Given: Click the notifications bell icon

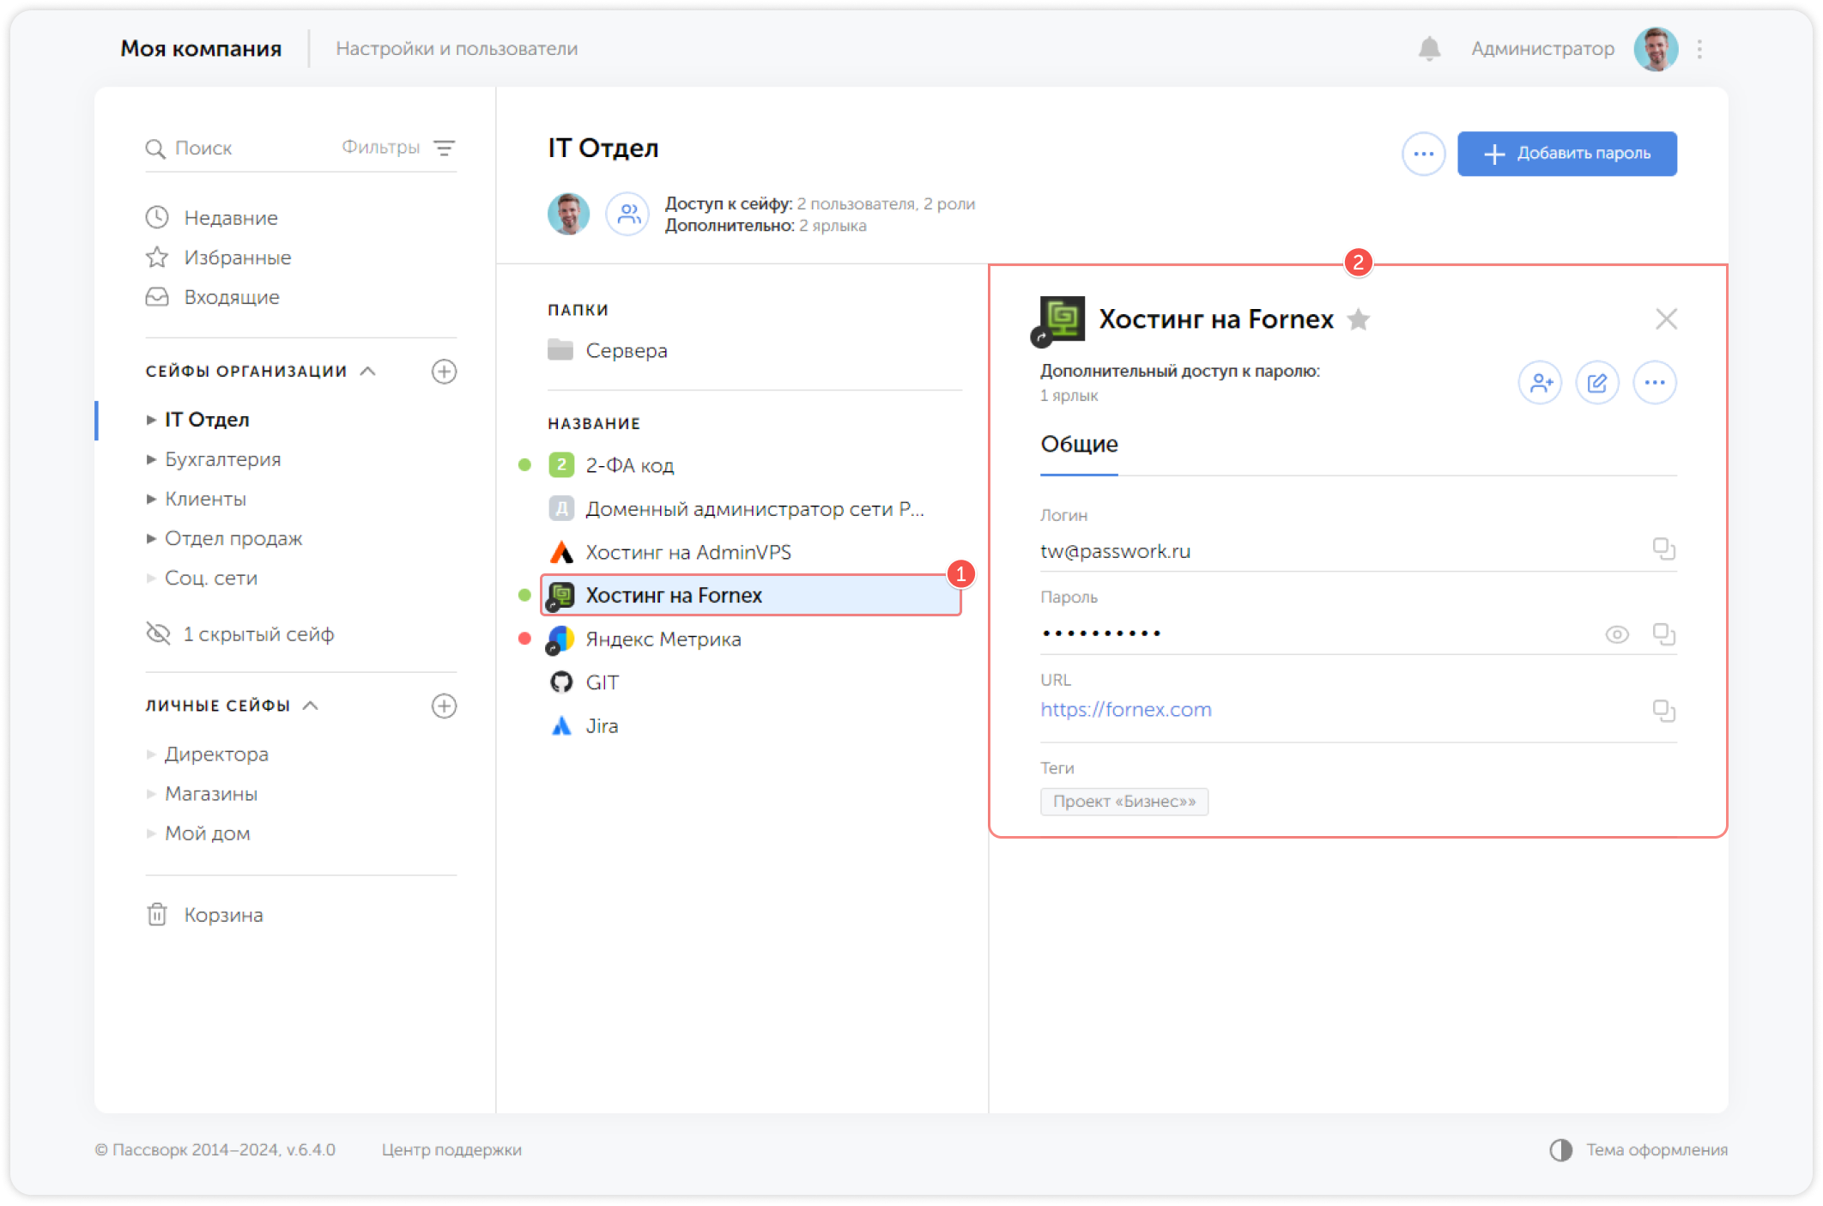Looking at the screenshot, I should 1429,49.
